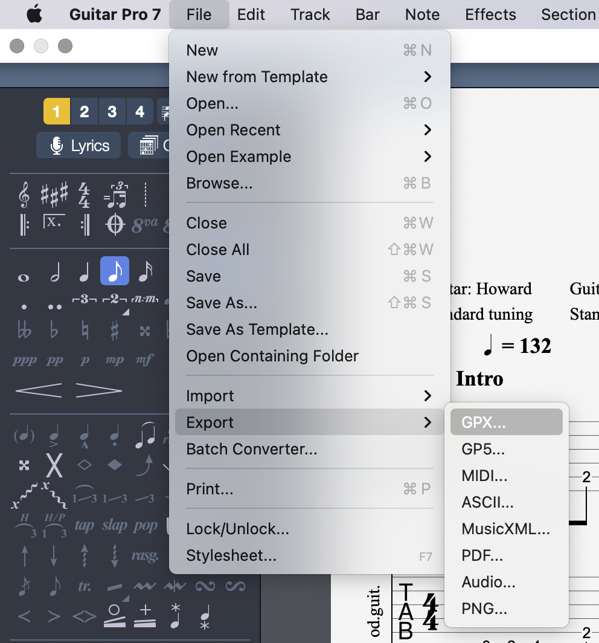The image size is (599, 643).
Task: Export the score as MusicXML...
Action: point(507,529)
